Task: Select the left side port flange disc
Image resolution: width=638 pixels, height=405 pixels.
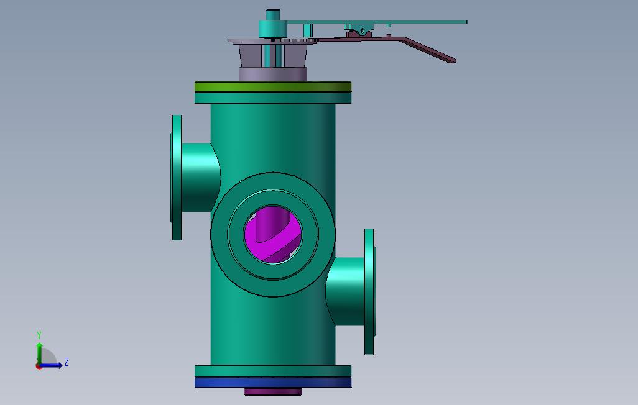Action: (x=176, y=178)
